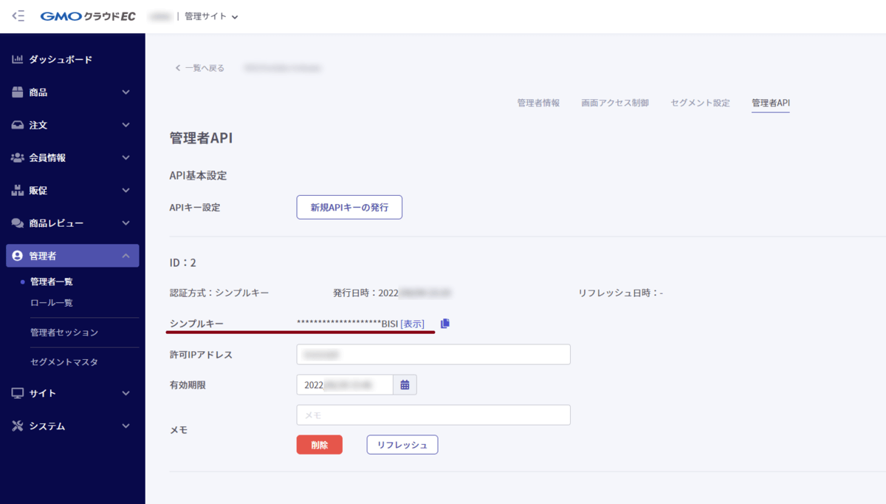This screenshot has width=886, height=504.
Task: Go back using the 一覧へ戻る link
Action: (x=200, y=68)
